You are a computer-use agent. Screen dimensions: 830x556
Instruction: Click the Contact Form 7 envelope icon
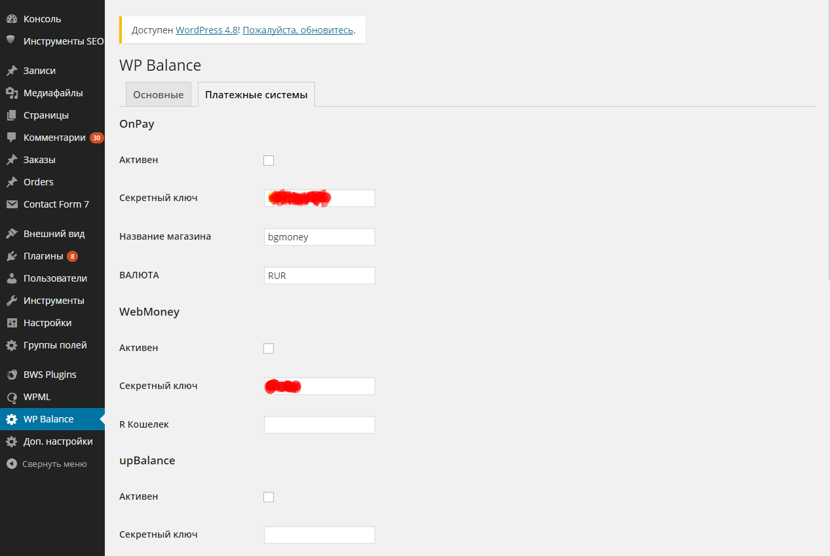[x=11, y=204]
